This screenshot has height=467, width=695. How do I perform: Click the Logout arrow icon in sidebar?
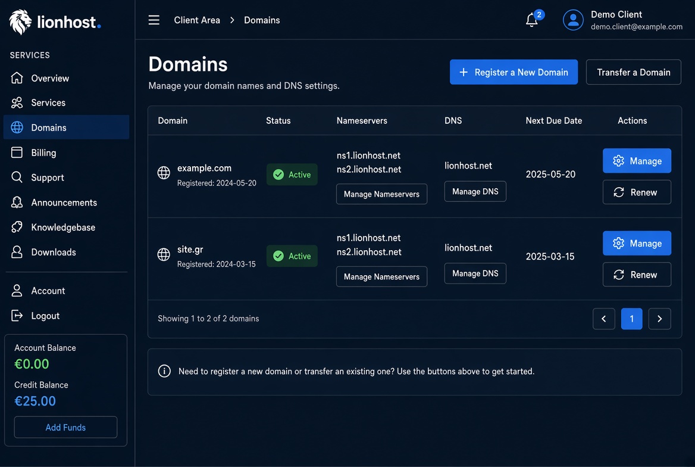point(17,315)
